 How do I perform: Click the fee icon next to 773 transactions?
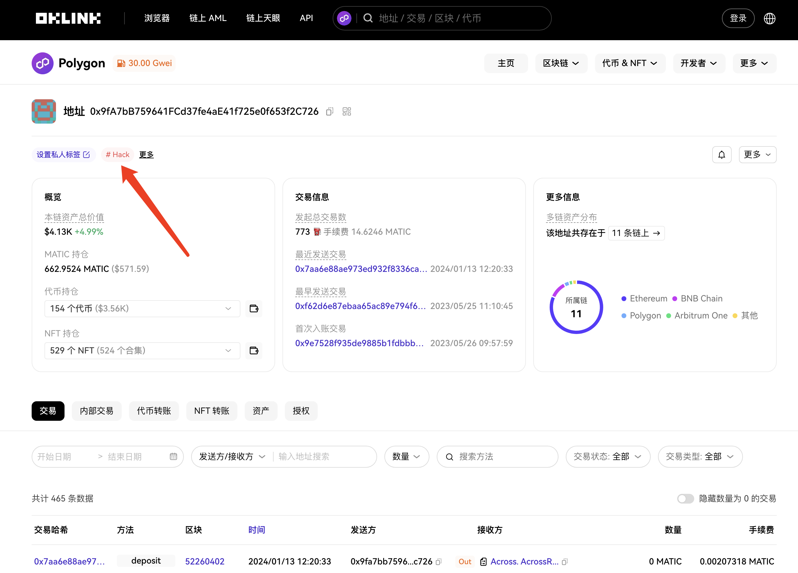pyautogui.click(x=317, y=232)
